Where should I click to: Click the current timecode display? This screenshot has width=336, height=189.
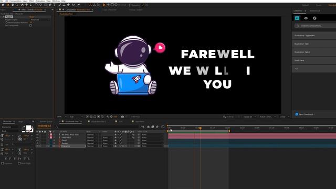pyautogui.click(x=45, y=126)
